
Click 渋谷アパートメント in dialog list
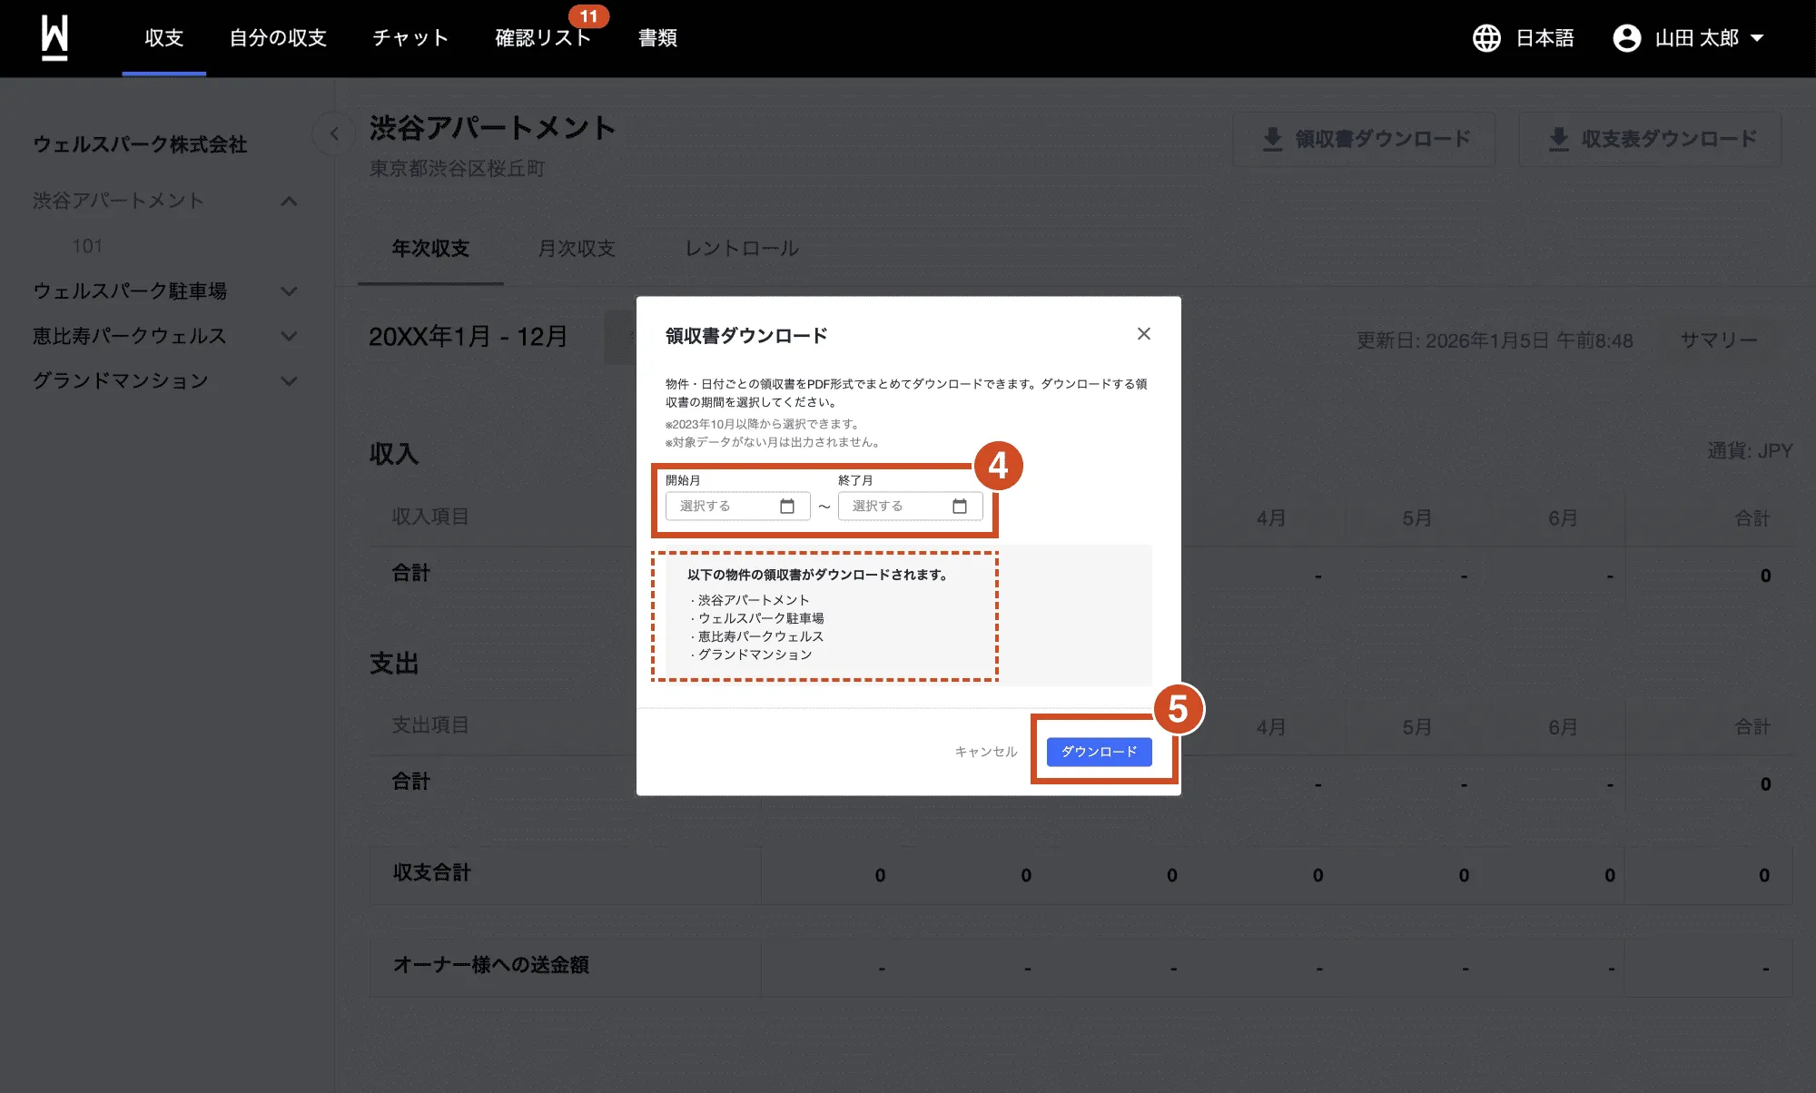[753, 600]
